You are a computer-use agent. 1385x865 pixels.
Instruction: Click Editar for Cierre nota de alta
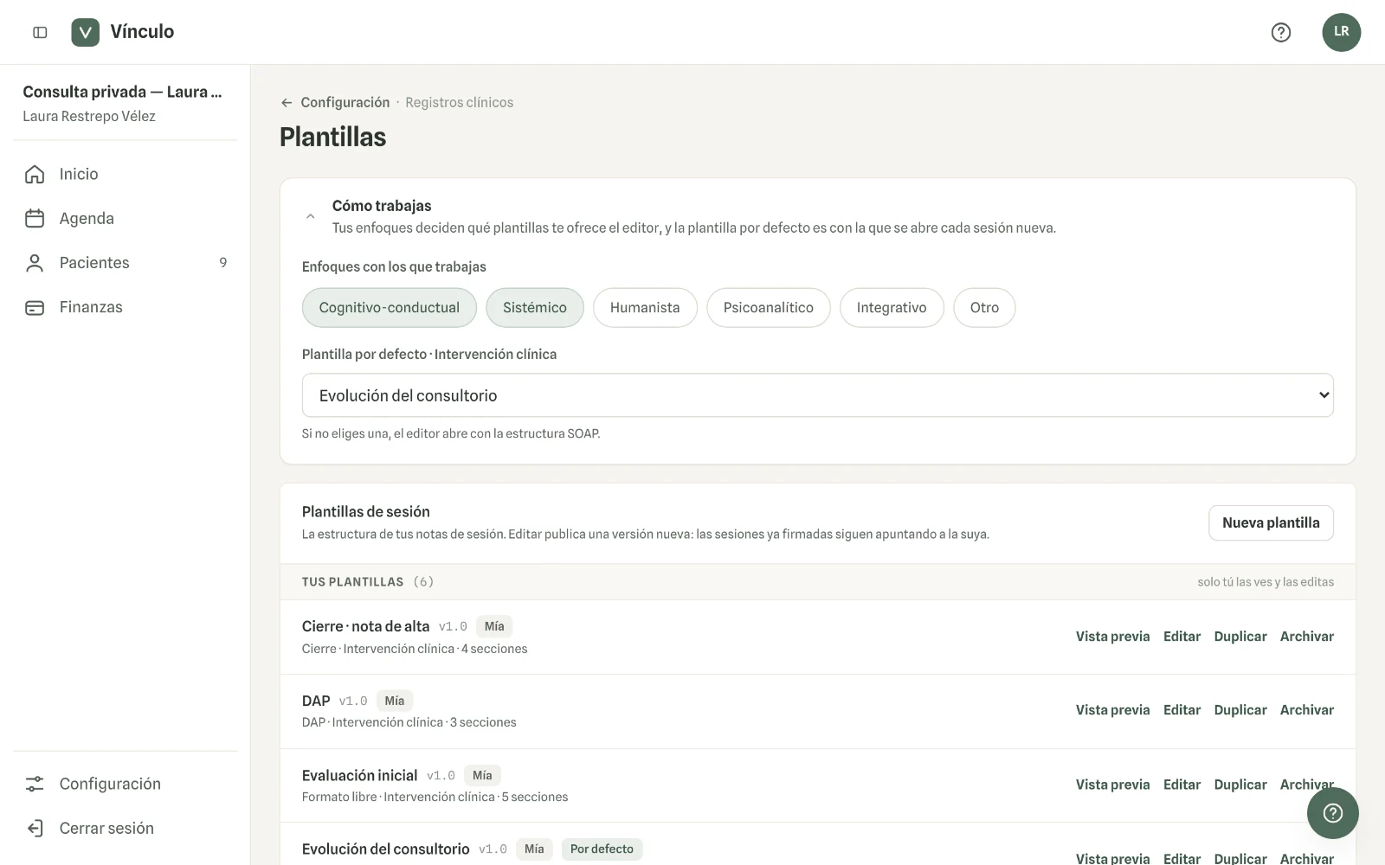click(1182, 636)
